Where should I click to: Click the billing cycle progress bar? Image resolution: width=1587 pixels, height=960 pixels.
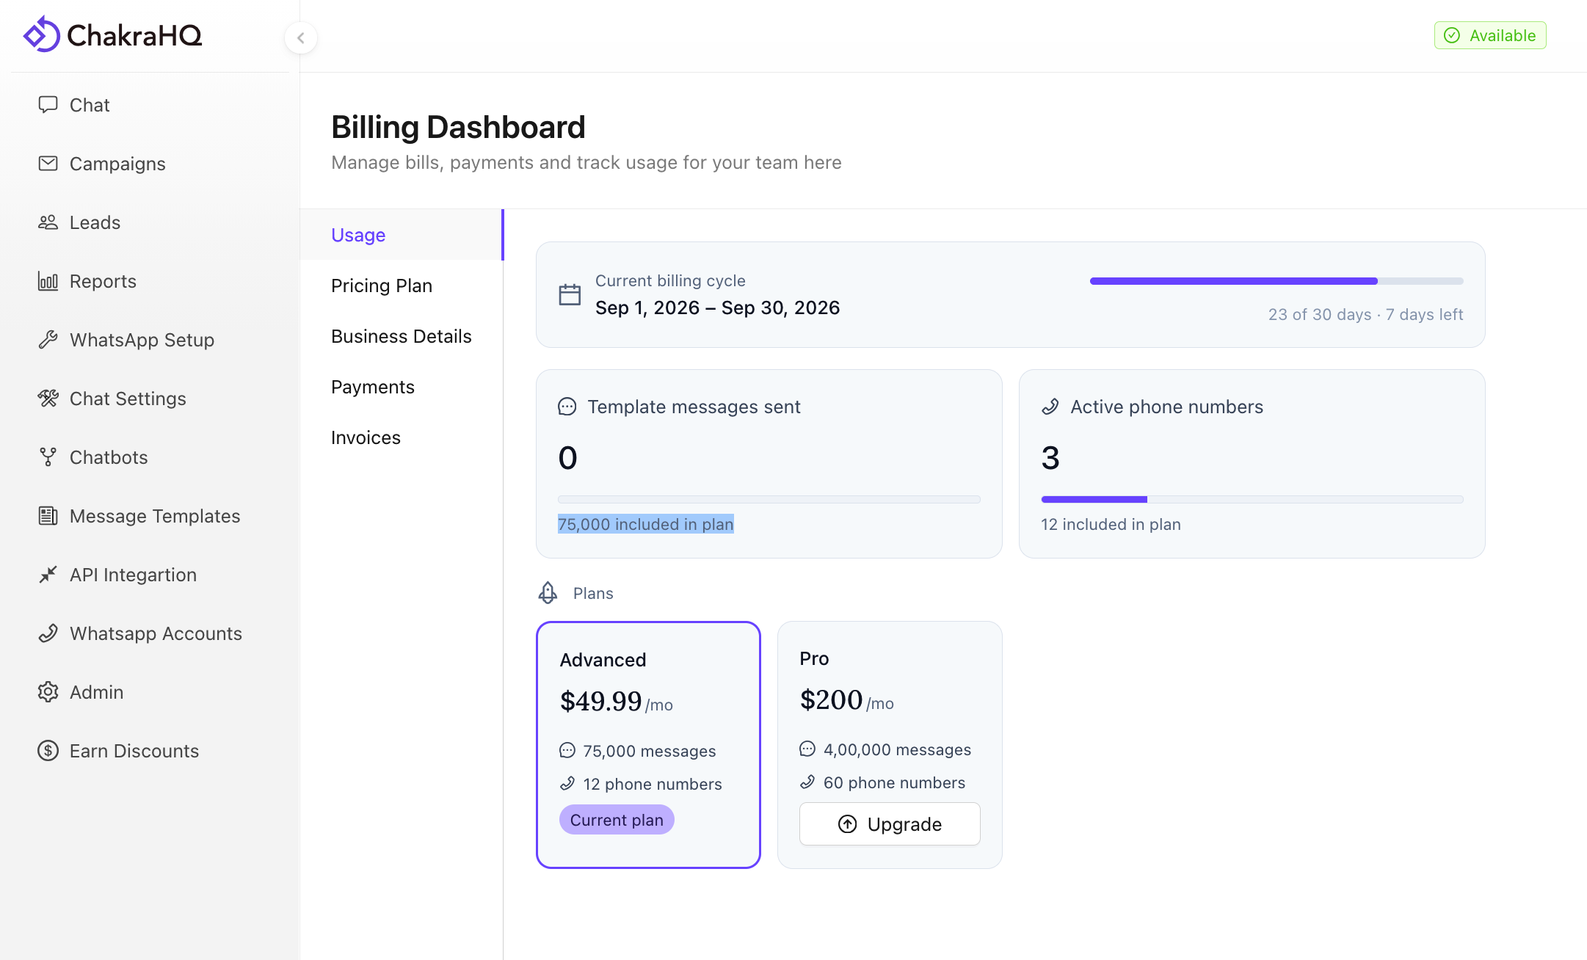(1276, 280)
